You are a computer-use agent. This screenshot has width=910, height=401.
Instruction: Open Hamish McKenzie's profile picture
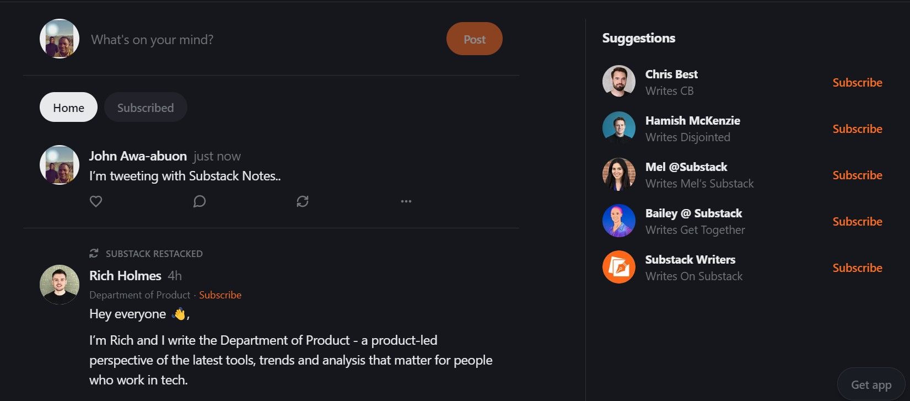[619, 128]
